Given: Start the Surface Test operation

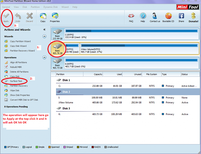Looking at the screenshot, I should 16,81.
